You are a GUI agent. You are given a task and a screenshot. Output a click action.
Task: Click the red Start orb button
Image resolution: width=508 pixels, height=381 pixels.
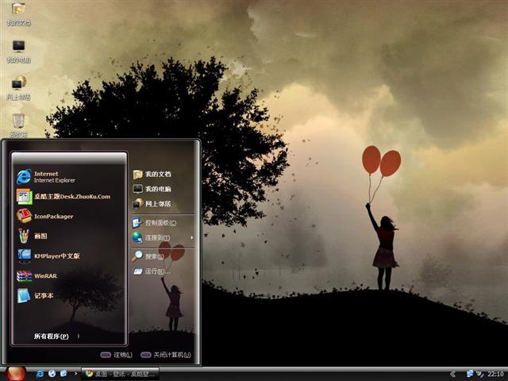tap(16, 373)
